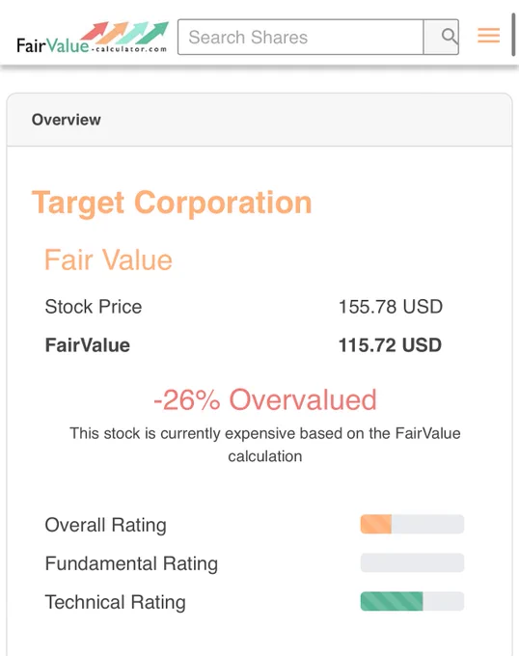Focus the Search Shares input field

click(x=301, y=37)
